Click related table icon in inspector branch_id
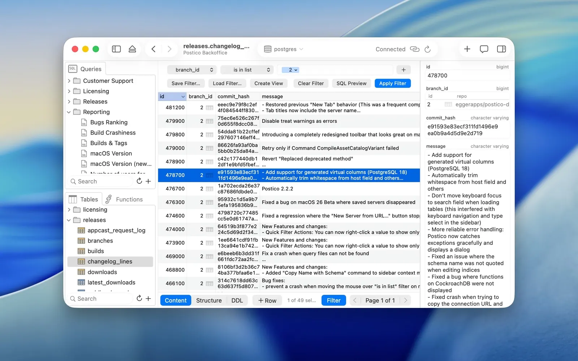This screenshot has height=361, width=578. pyautogui.click(x=448, y=105)
